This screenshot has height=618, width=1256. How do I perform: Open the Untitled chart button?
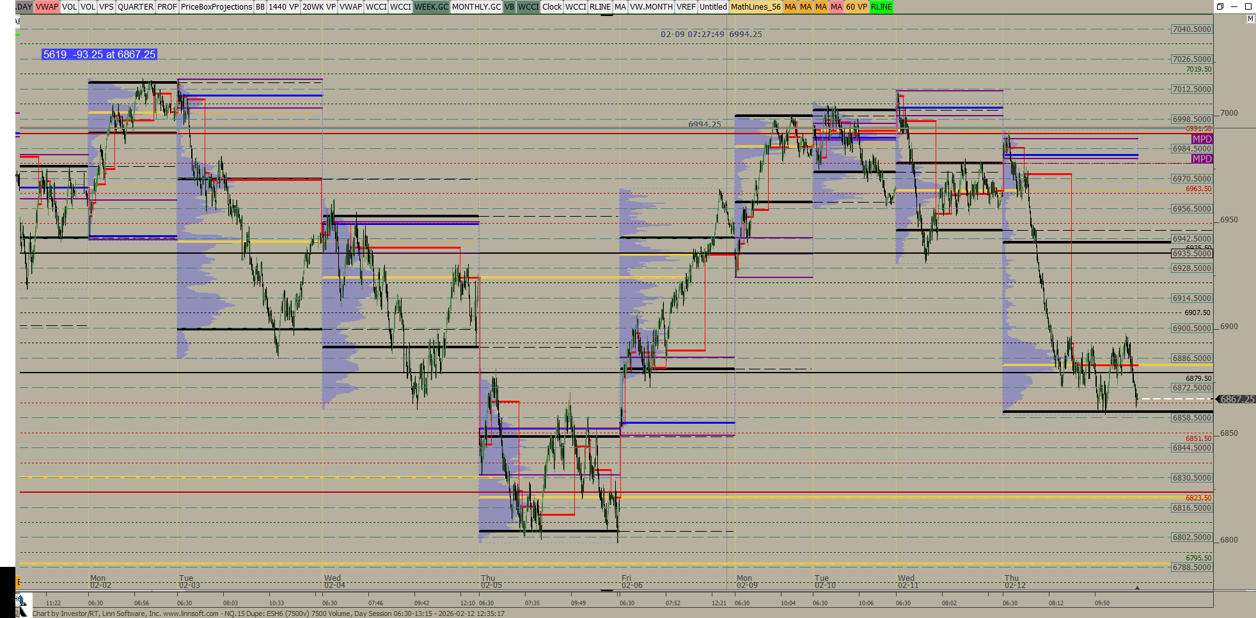tap(713, 7)
